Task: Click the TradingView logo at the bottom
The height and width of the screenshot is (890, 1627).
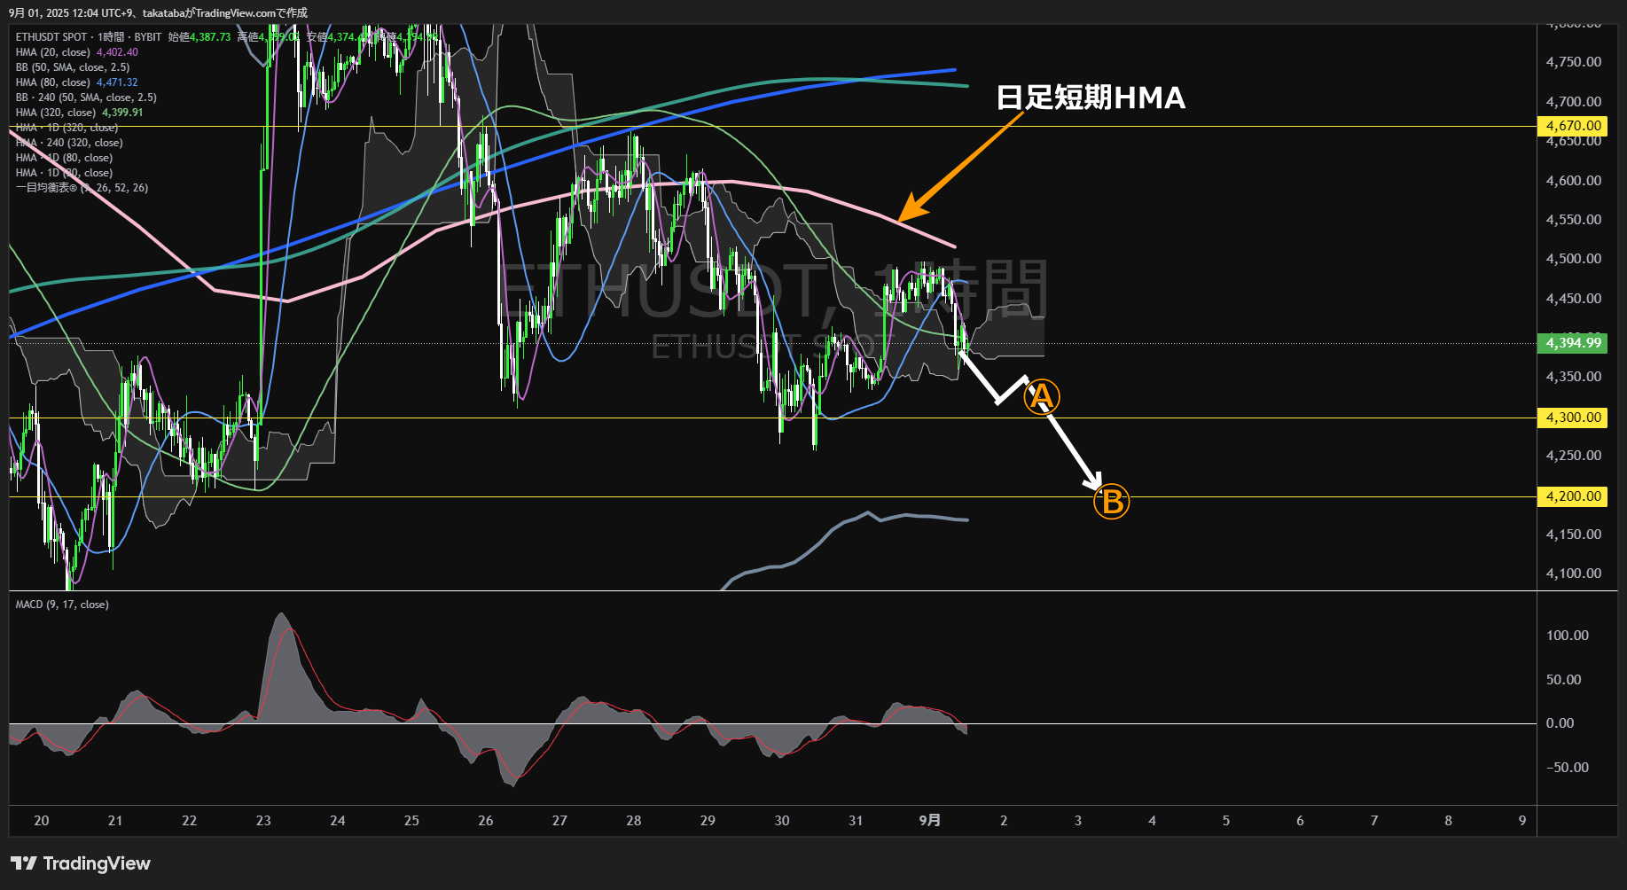Action: click(81, 863)
